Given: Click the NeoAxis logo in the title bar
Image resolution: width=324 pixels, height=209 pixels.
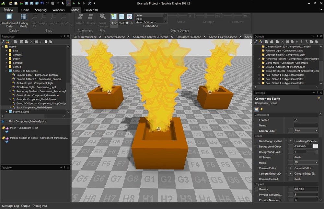Looking at the screenshot, I should point(3,3).
